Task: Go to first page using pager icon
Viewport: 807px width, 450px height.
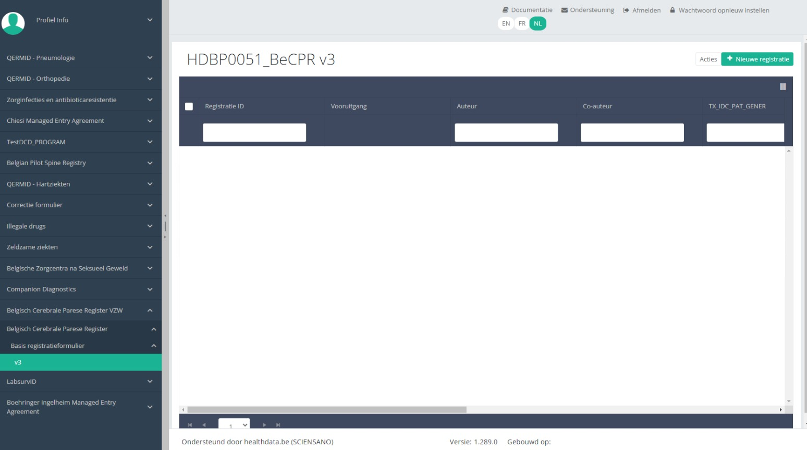Action: (190, 425)
